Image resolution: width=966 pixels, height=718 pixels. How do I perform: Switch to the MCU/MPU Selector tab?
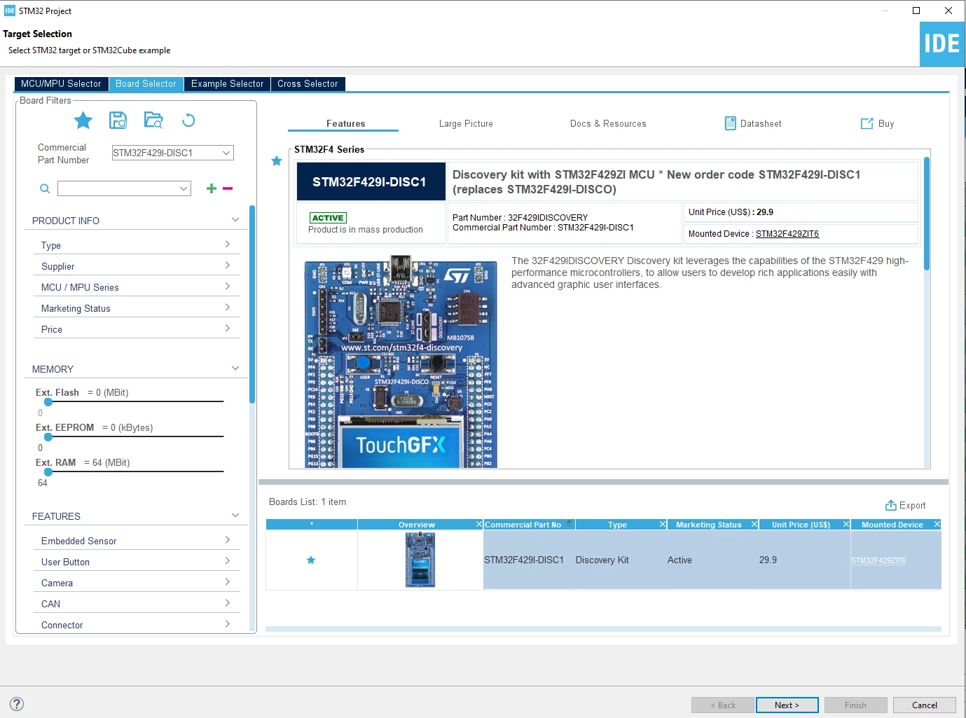point(61,84)
